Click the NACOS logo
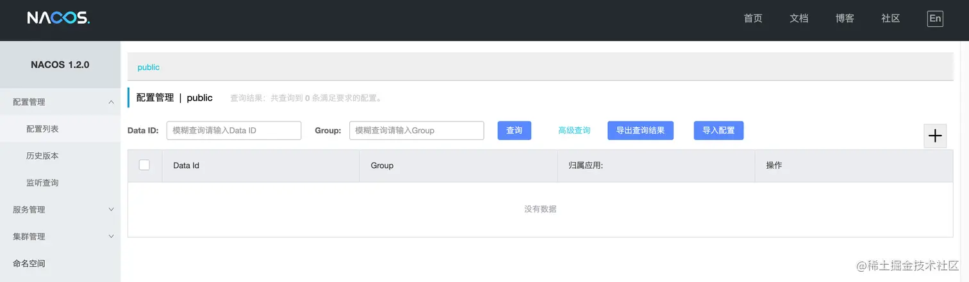This screenshot has height=282, width=969. (58, 19)
